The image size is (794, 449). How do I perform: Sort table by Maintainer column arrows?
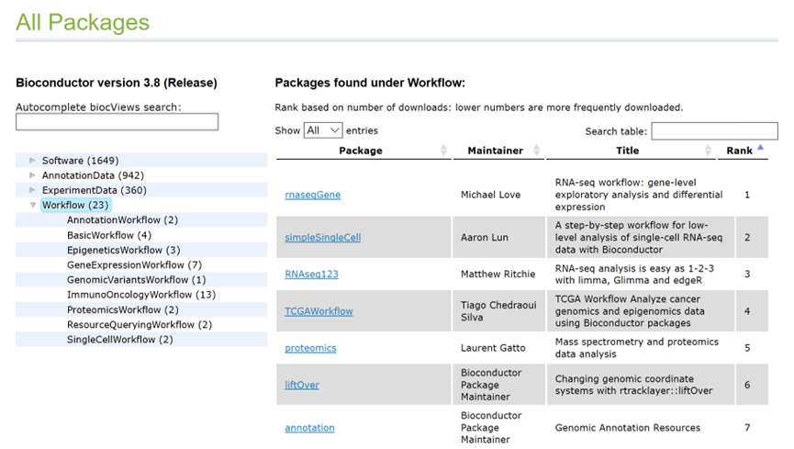[x=537, y=150]
